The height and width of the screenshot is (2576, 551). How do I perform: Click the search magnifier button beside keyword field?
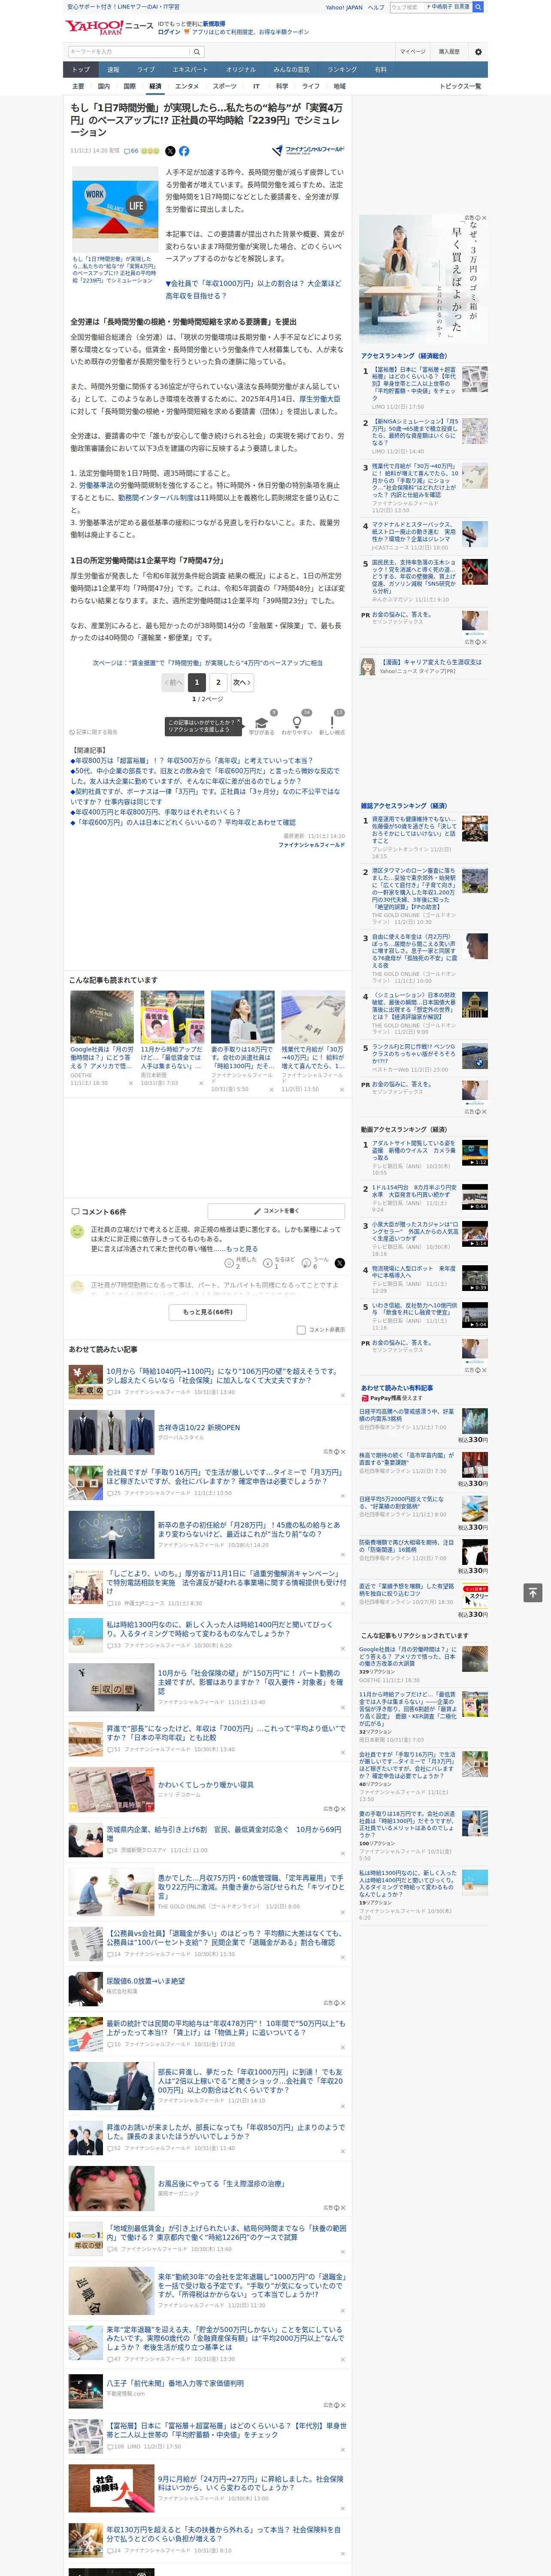click(197, 51)
